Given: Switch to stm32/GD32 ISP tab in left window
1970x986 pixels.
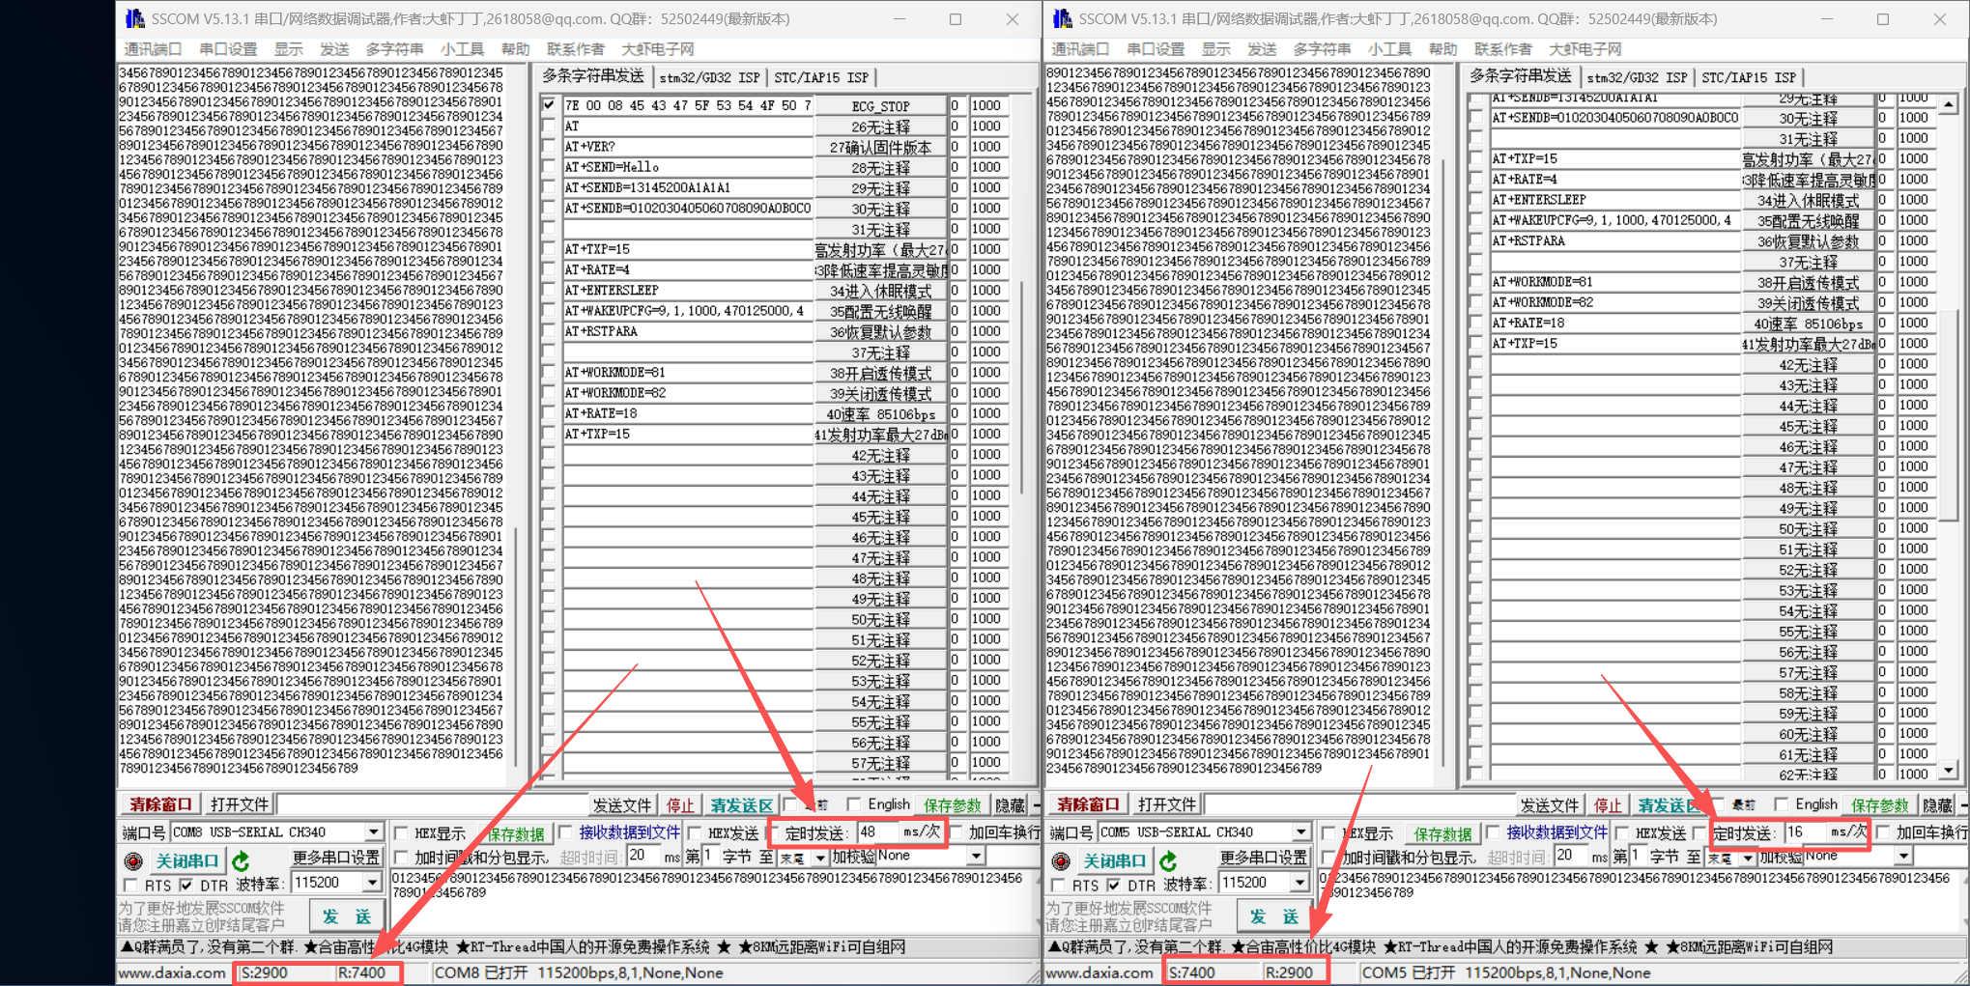Looking at the screenshot, I should coord(709,77).
